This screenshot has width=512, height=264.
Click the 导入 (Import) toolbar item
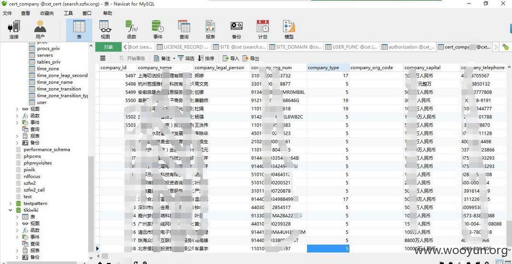231,58
